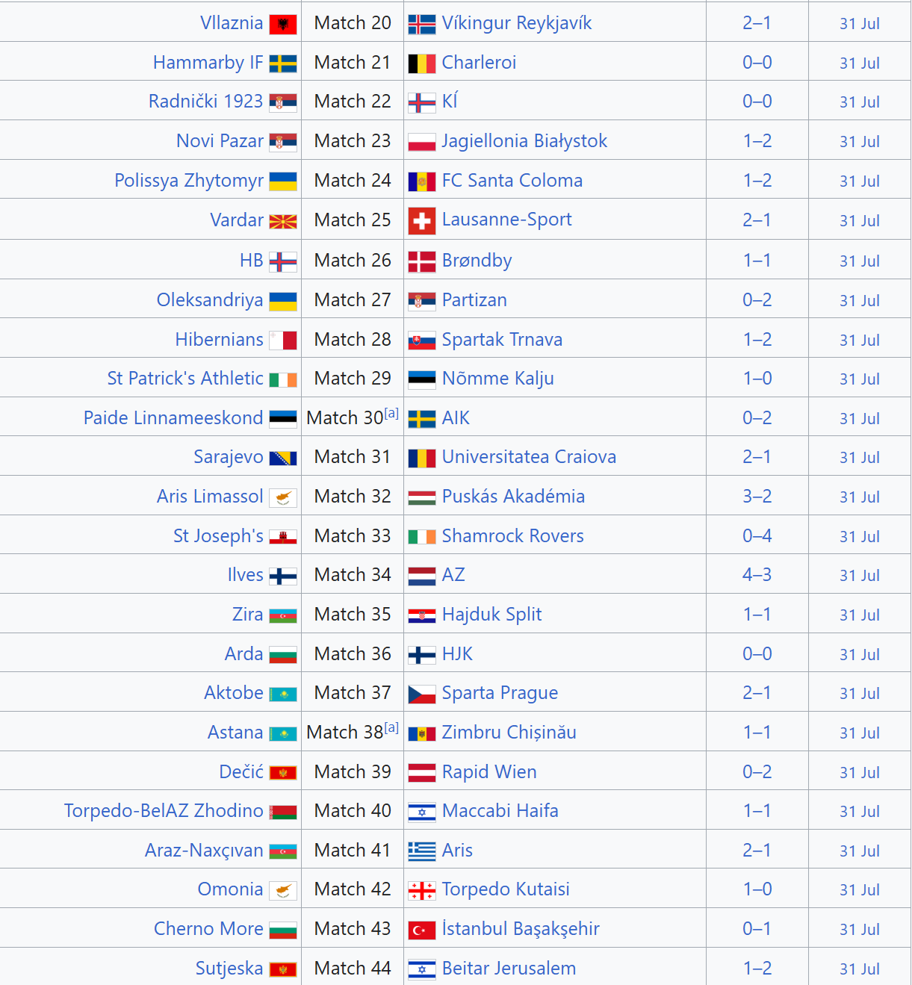912x985 pixels.
Task: Click the Finland flag next to Ilves
Action: [x=283, y=576]
